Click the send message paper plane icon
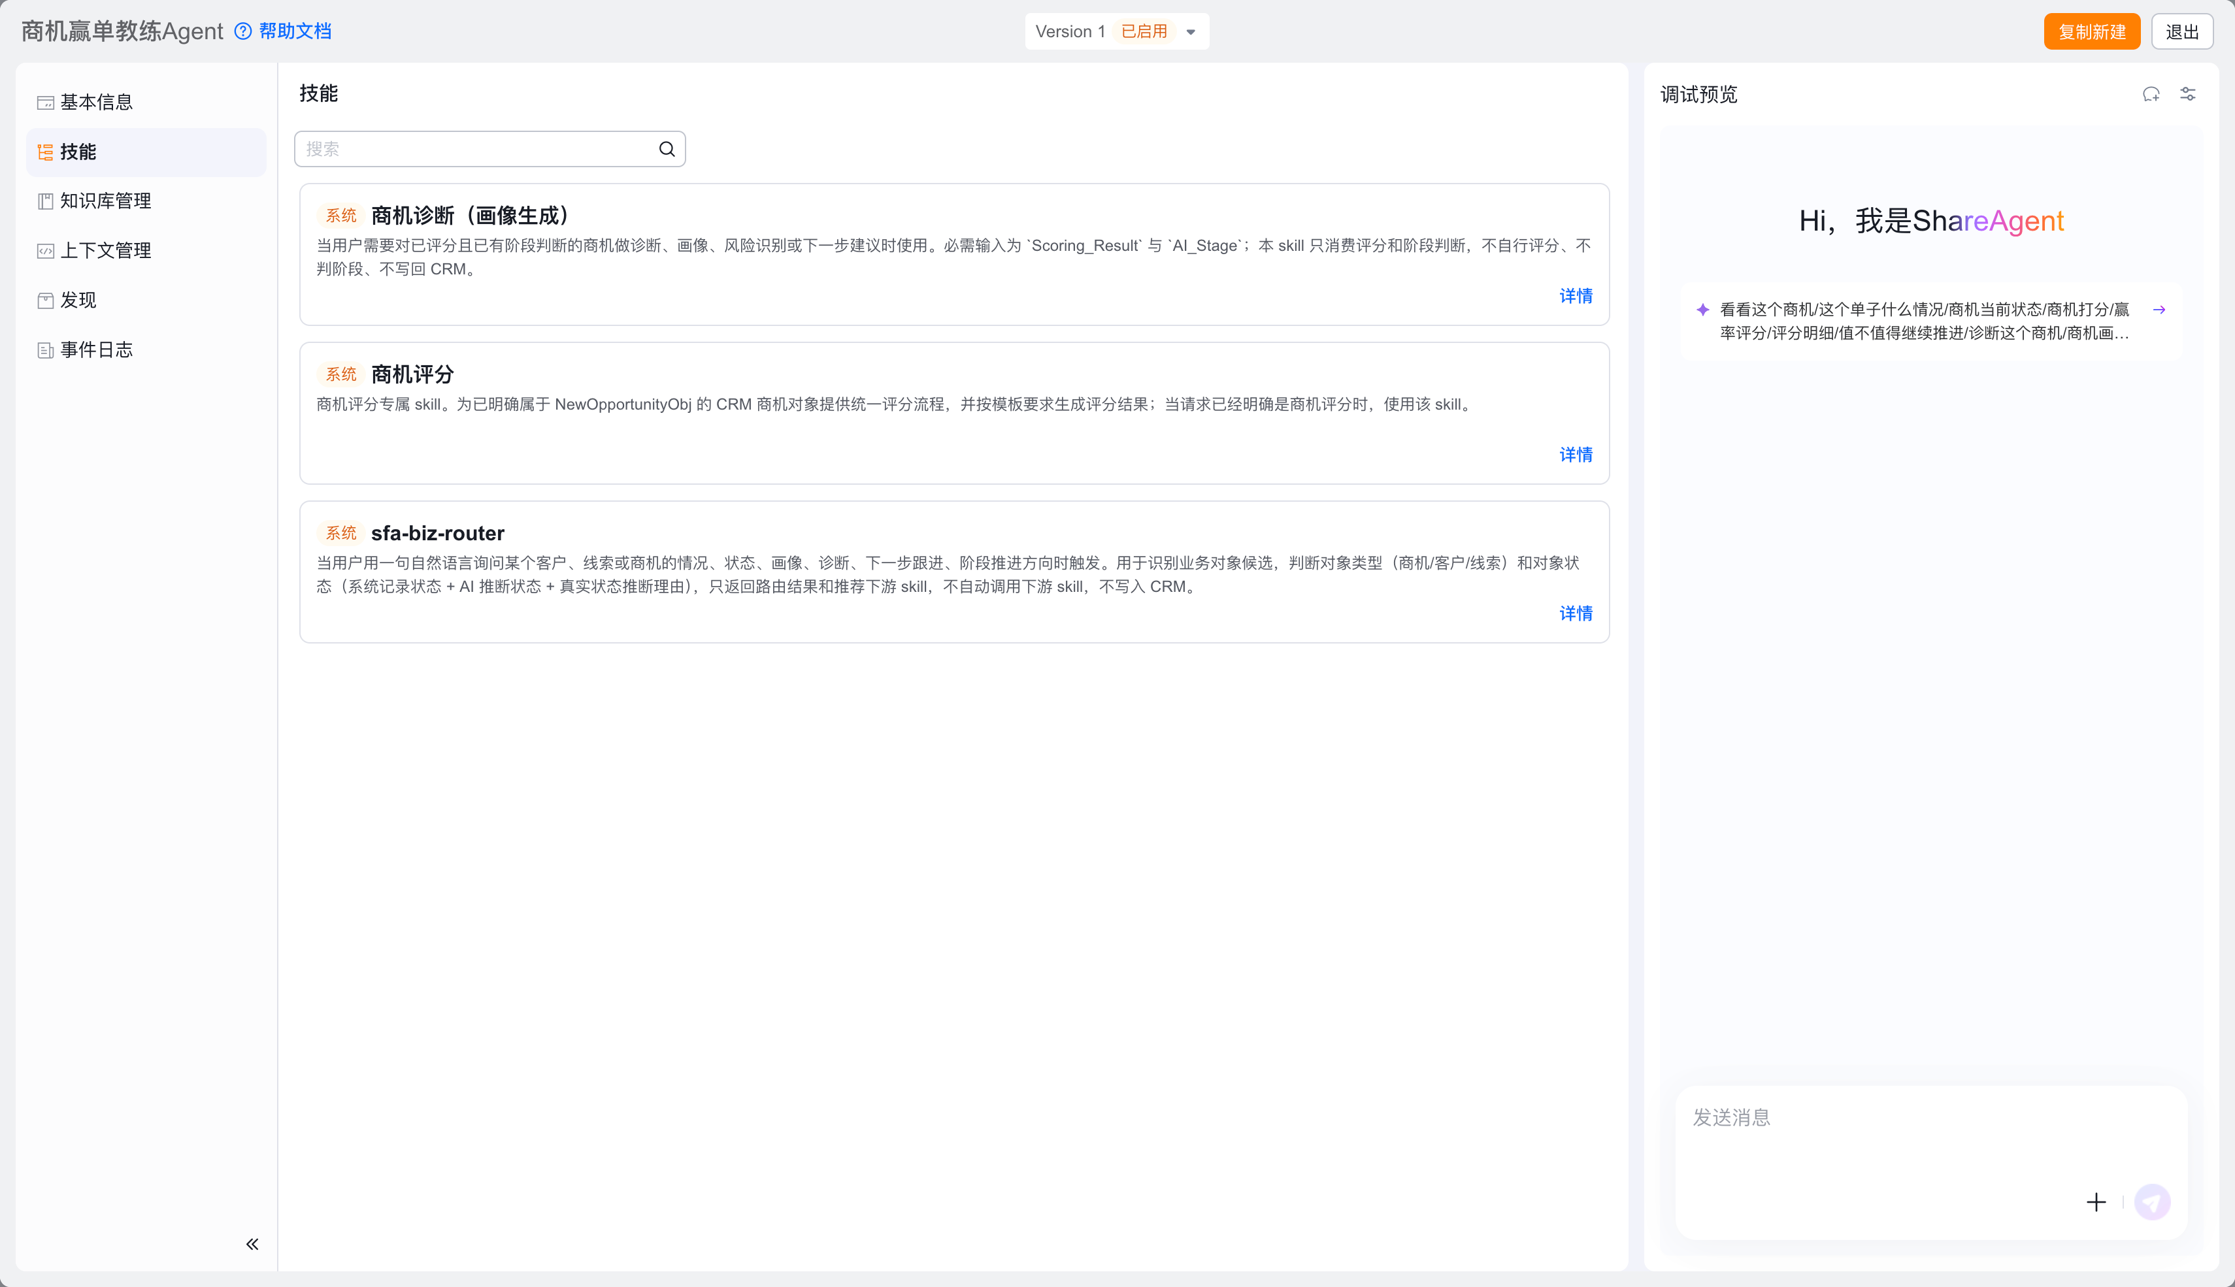This screenshot has height=1287, width=2235. click(2152, 1202)
